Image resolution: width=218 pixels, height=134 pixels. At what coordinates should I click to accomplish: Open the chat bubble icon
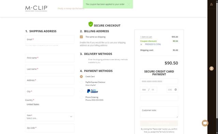205,123
